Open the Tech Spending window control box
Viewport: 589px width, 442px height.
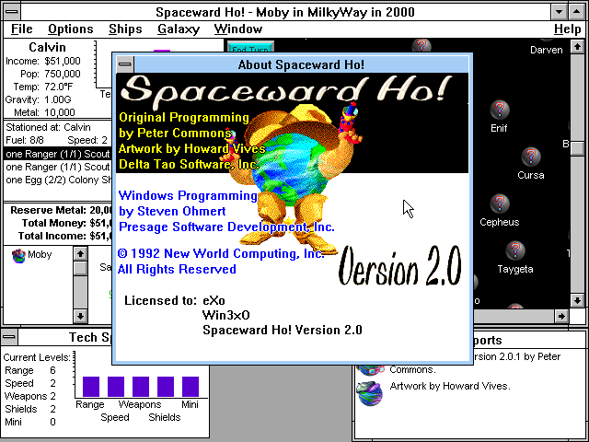tap(9, 337)
